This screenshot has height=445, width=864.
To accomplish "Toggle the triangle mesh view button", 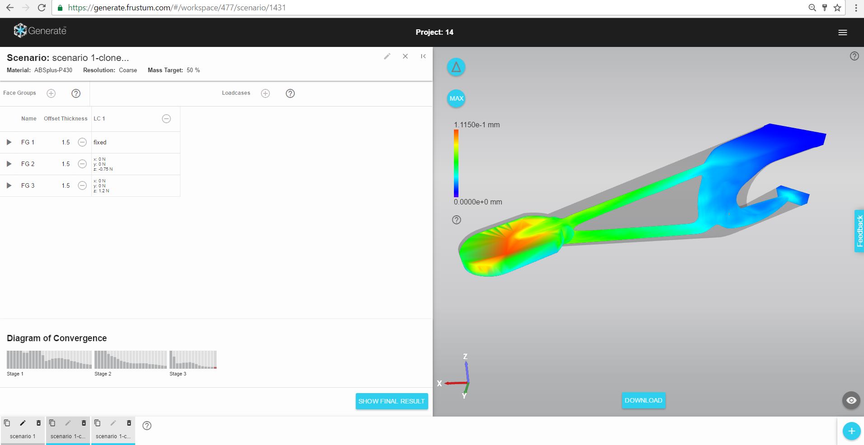I will (456, 67).
